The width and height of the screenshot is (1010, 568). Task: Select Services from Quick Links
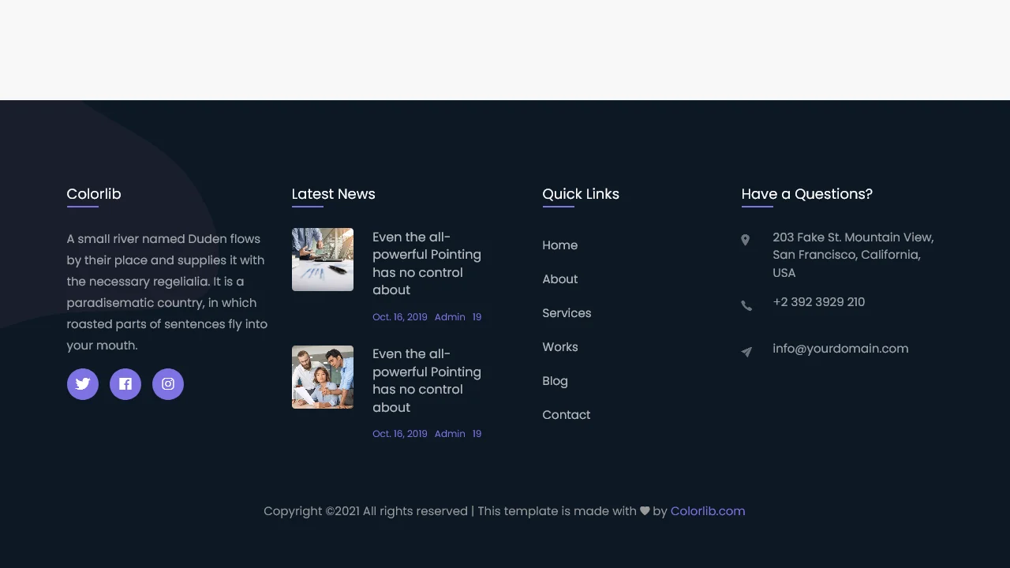(567, 313)
